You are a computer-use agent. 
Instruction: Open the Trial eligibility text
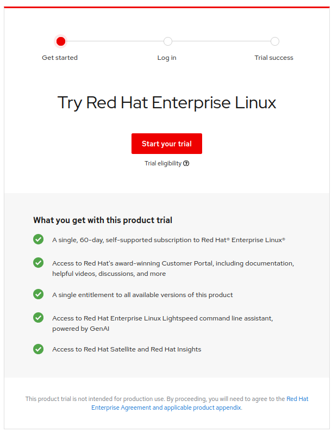pos(163,163)
